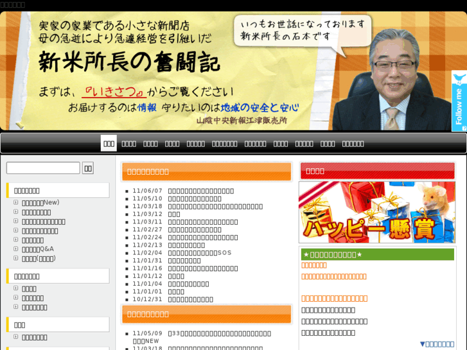Open the news entry dated 11/02/27

[195, 230]
